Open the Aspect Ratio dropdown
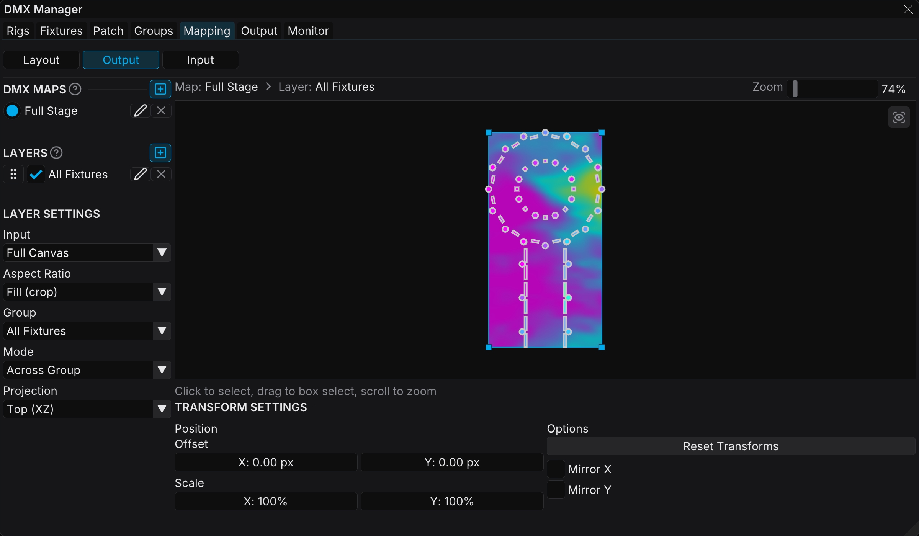This screenshot has width=919, height=536. [x=87, y=292]
